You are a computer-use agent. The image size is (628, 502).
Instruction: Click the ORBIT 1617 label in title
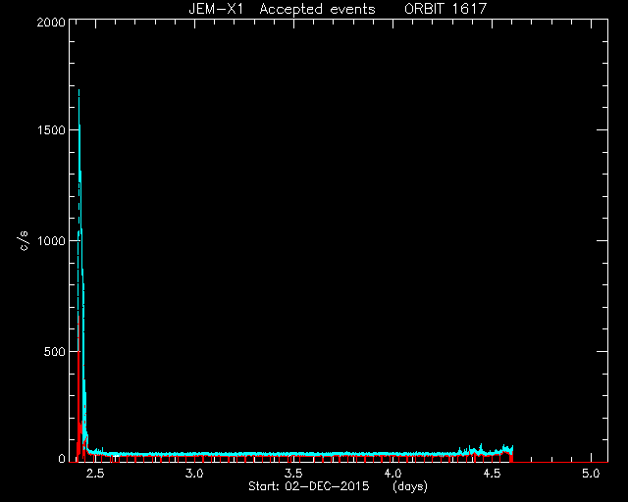pyautogui.click(x=445, y=9)
